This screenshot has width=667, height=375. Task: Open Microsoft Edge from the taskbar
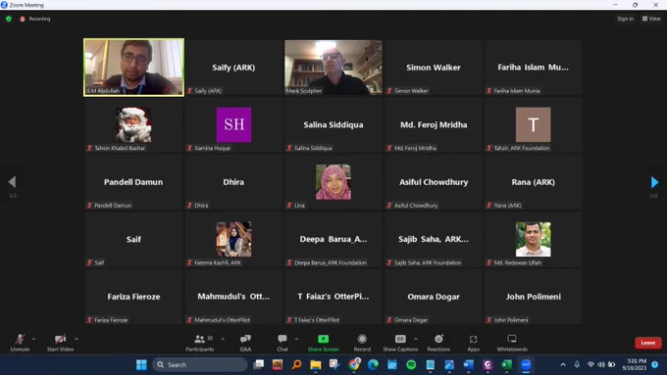tap(373, 365)
